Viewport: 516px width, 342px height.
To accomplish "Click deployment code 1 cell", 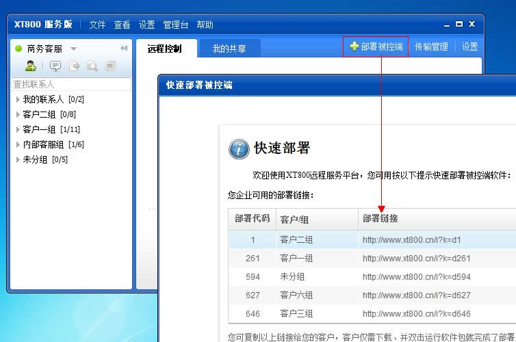I will pos(253,239).
